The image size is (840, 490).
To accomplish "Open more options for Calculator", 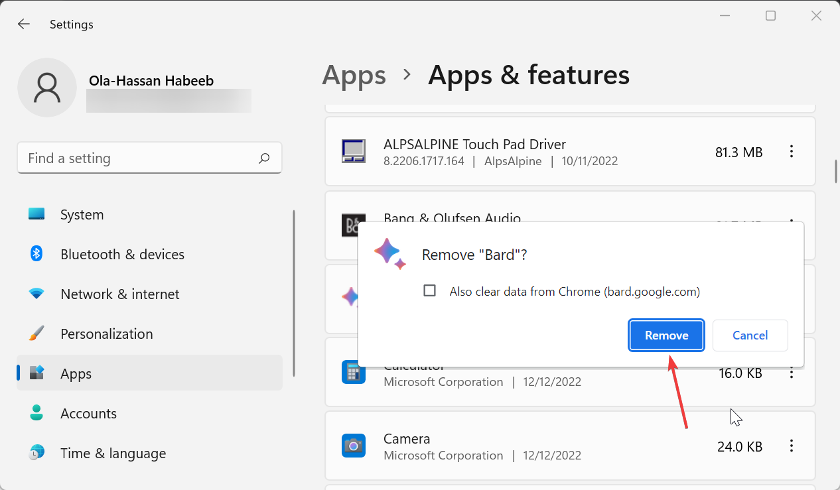I will click(791, 373).
